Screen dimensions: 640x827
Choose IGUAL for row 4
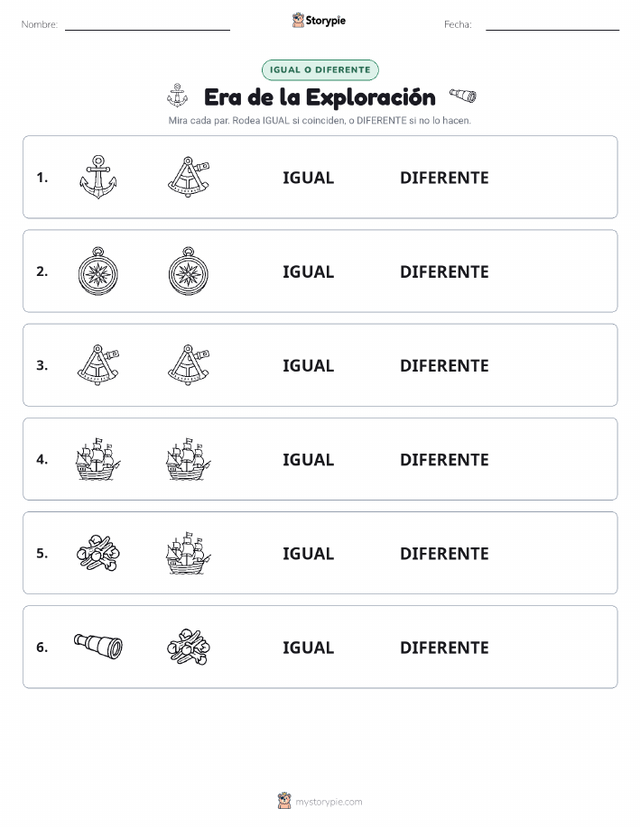(309, 459)
